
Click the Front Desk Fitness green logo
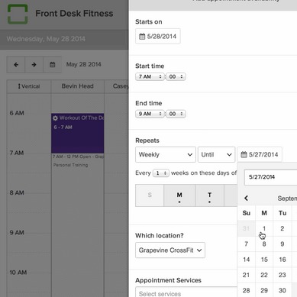(x=18, y=15)
